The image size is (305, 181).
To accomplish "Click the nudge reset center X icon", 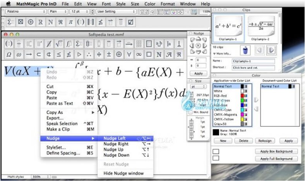I will click(198, 46).
